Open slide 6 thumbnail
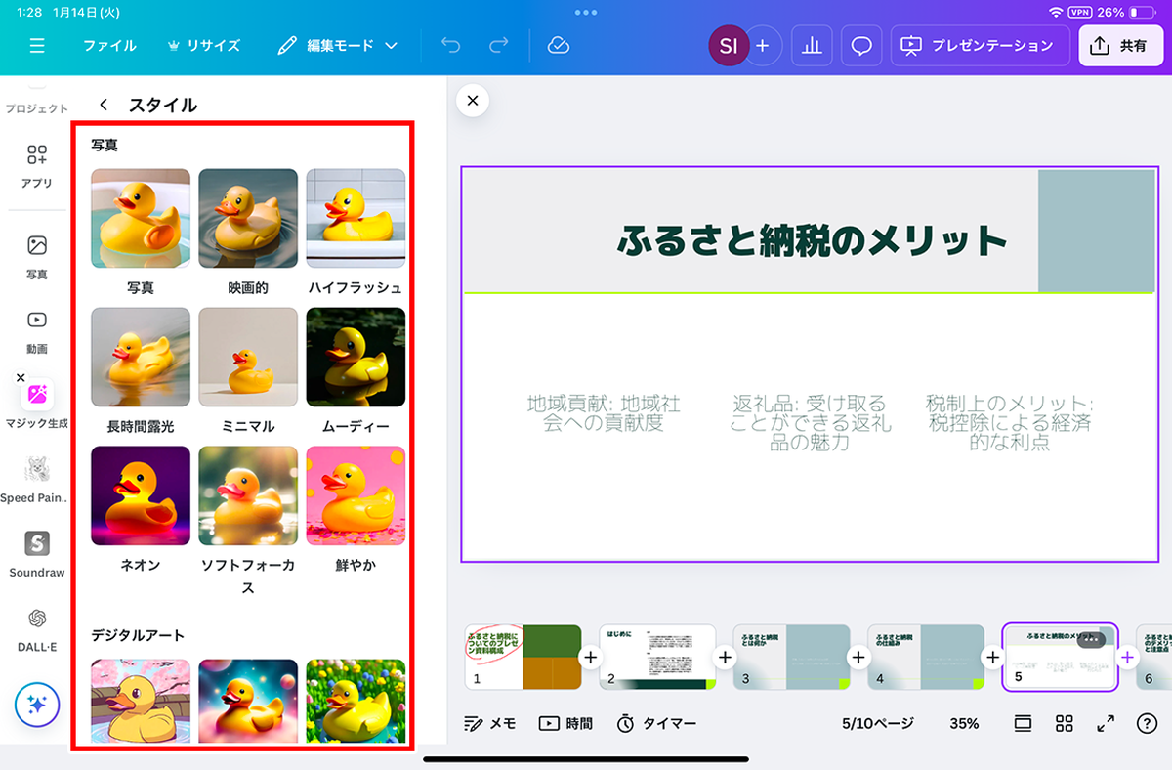The image size is (1172, 770). point(1153,658)
